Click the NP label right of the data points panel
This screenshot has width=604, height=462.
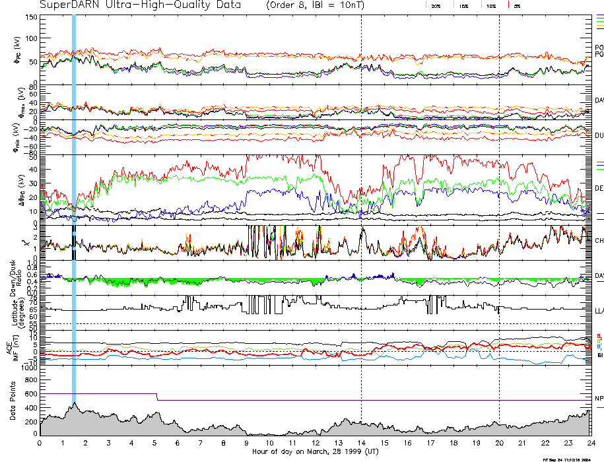599,399
